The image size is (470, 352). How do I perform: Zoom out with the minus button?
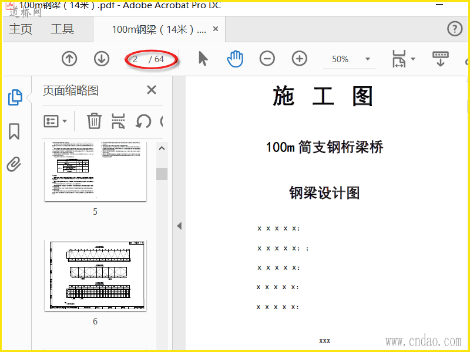click(x=267, y=58)
